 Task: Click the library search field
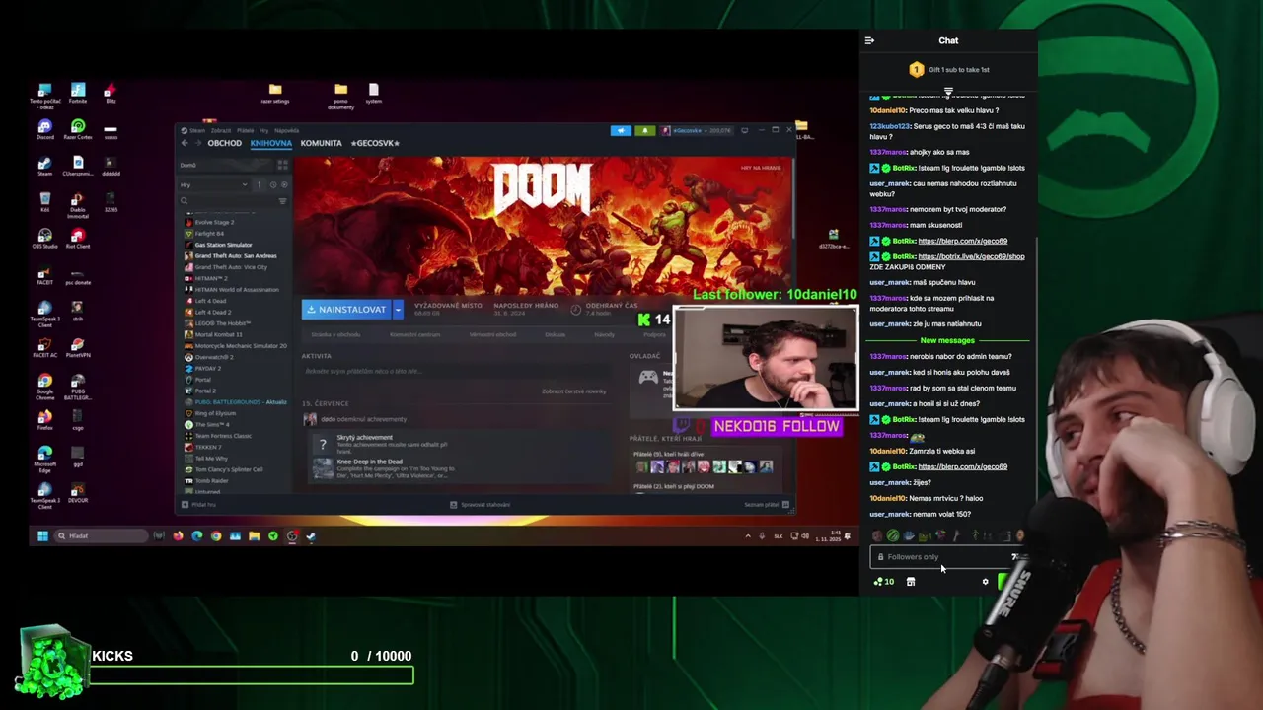pyautogui.click(x=227, y=201)
